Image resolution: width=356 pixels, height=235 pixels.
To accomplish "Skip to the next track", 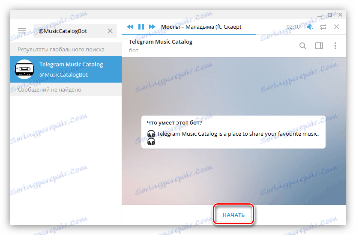I will coord(152,27).
